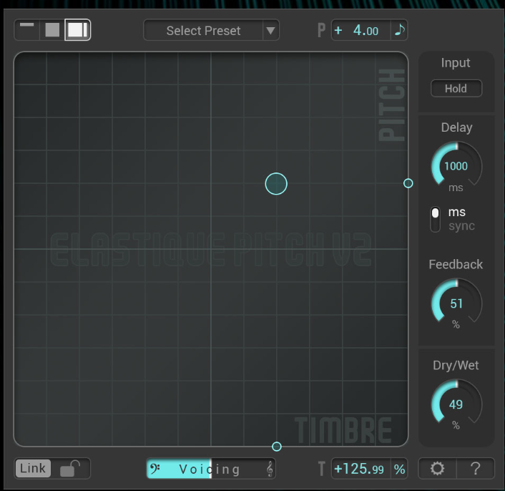Click the bass clef icon on Voicing

point(155,468)
